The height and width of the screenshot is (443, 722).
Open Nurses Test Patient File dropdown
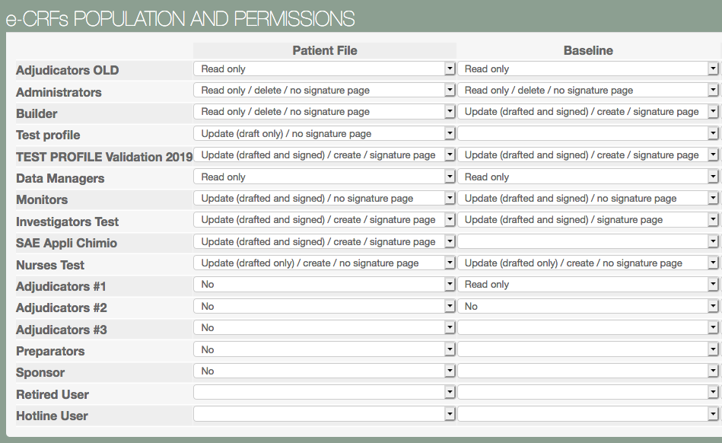point(324,263)
